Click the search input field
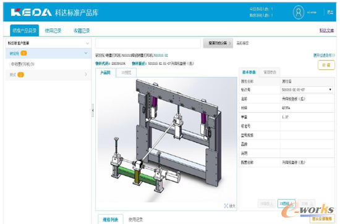Screen dimensions: 340x224 point(148,43)
